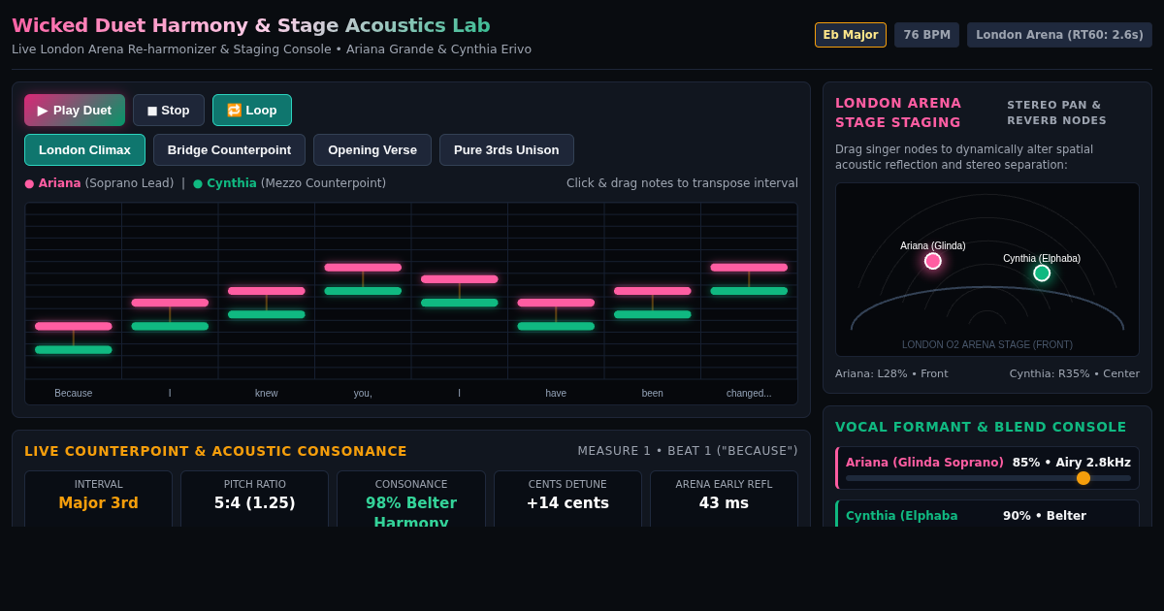
Task: Select the London Climax preset tab
Action: [84, 150]
